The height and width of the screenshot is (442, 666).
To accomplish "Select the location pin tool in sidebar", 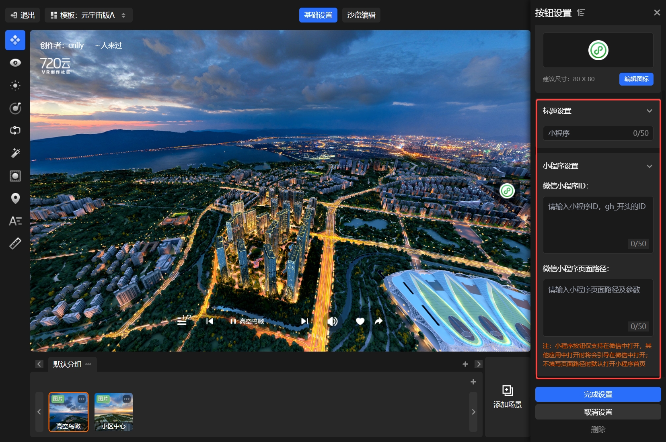I will coord(15,198).
